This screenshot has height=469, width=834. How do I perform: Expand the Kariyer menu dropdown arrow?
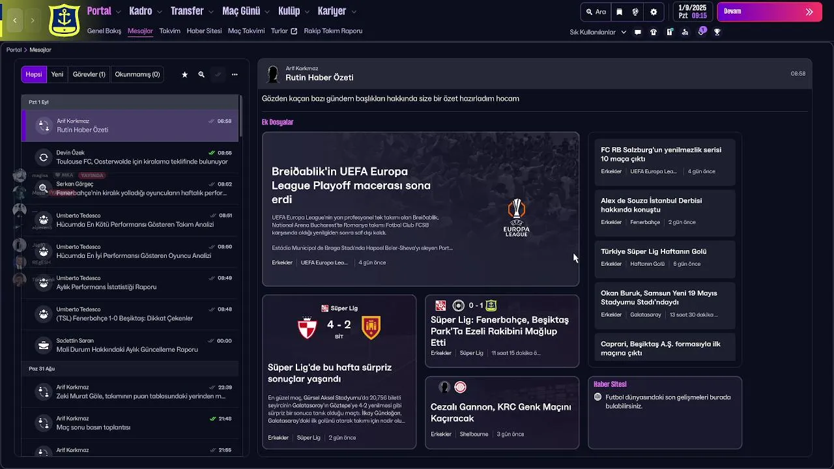point(354,12)
